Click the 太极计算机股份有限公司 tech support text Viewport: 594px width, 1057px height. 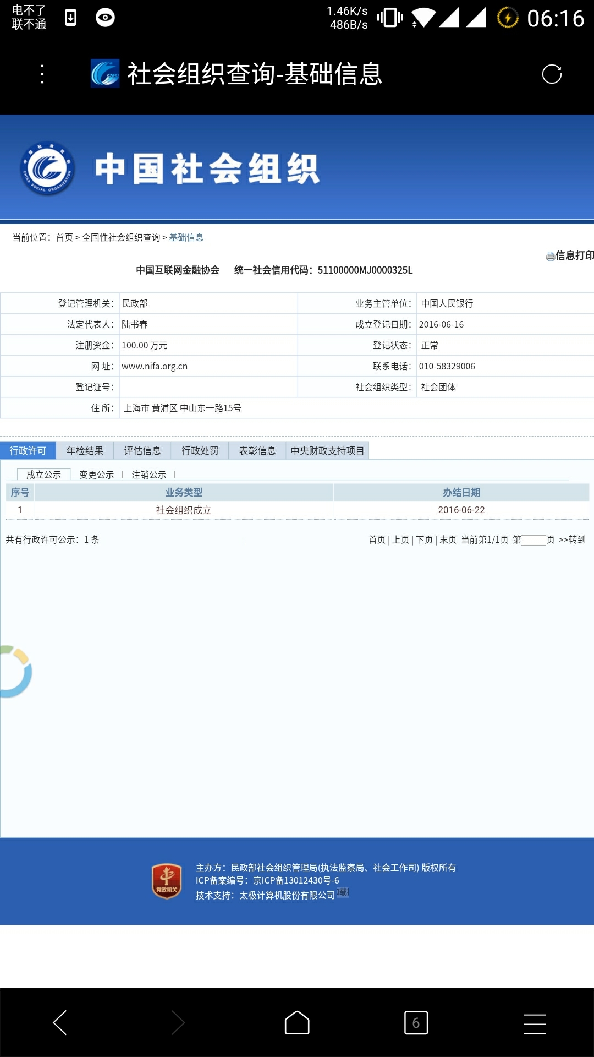coord(287,896)
